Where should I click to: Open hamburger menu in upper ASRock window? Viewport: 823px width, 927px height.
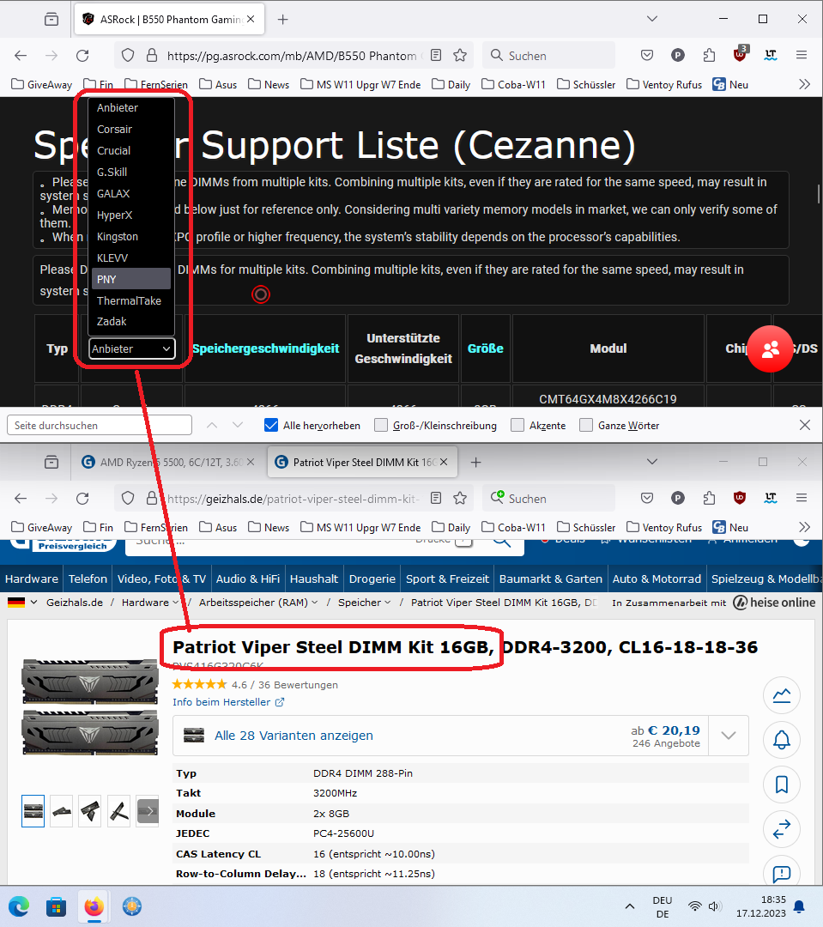(802, 56)
